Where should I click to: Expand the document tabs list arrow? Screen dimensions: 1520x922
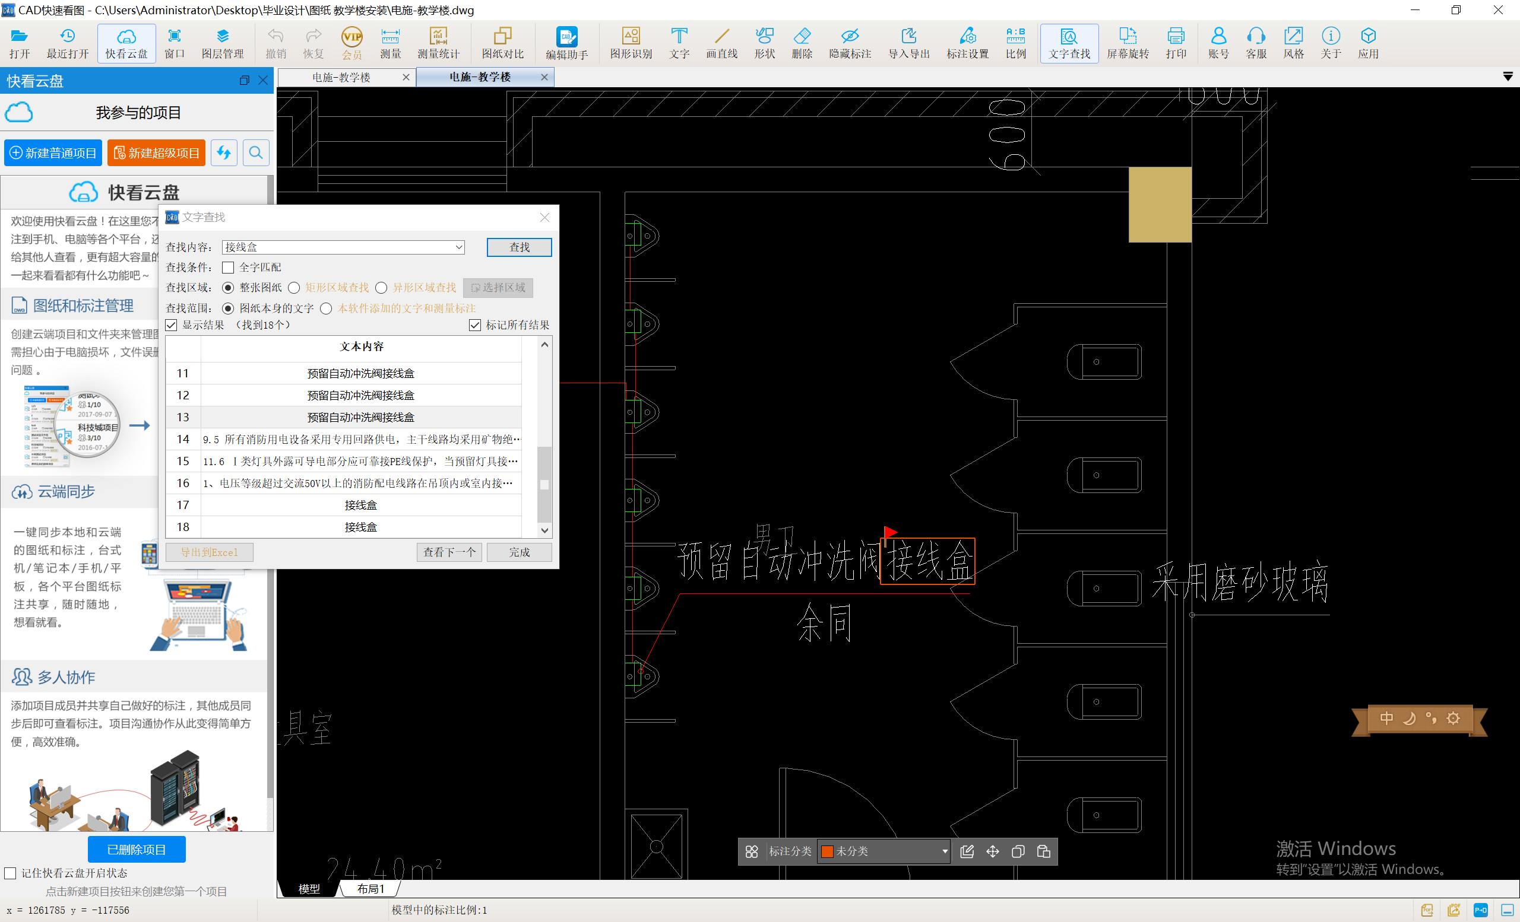pyautogui.click(x=1507, y=77)
